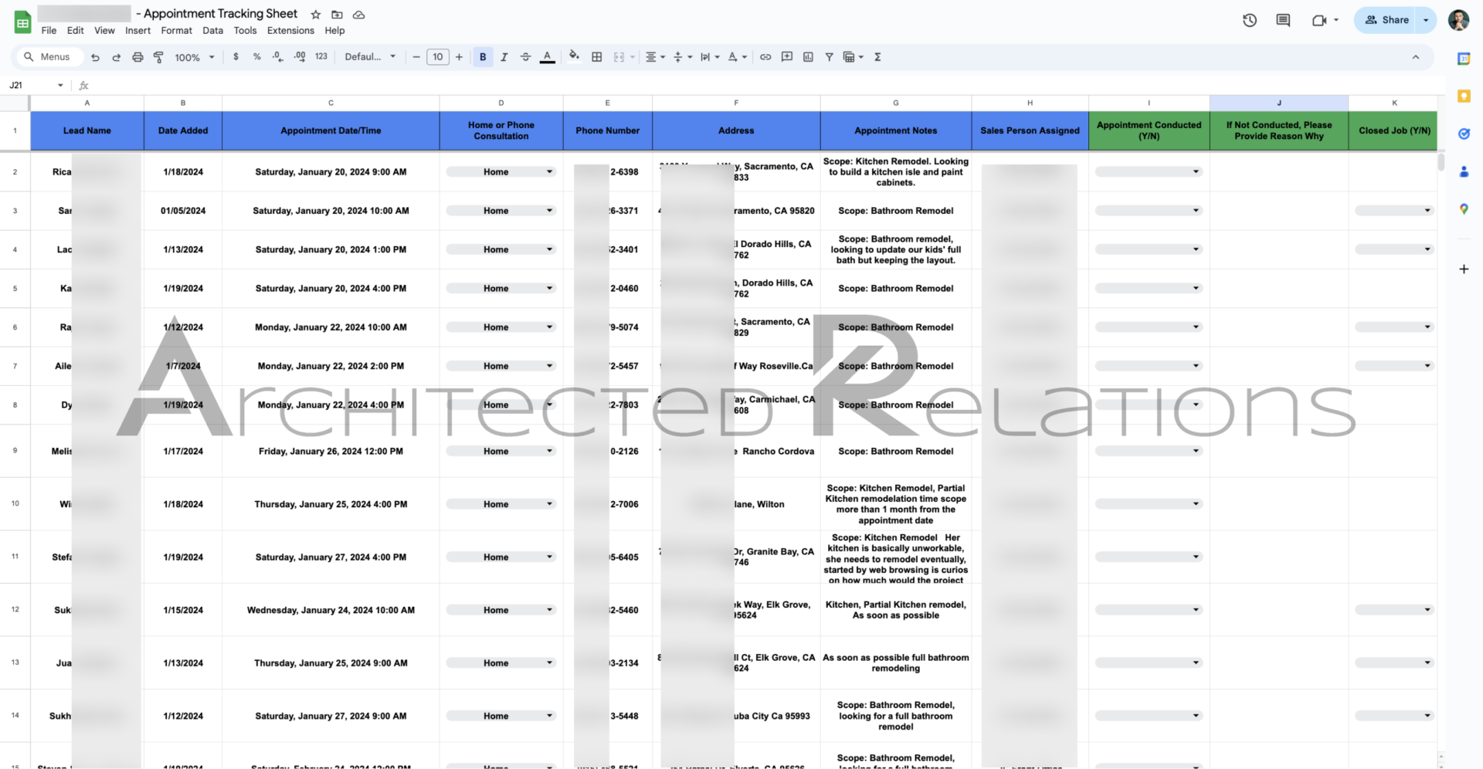Click the Name box showing J21
Screen dimensions: 1483x769
tap(36, 86)
